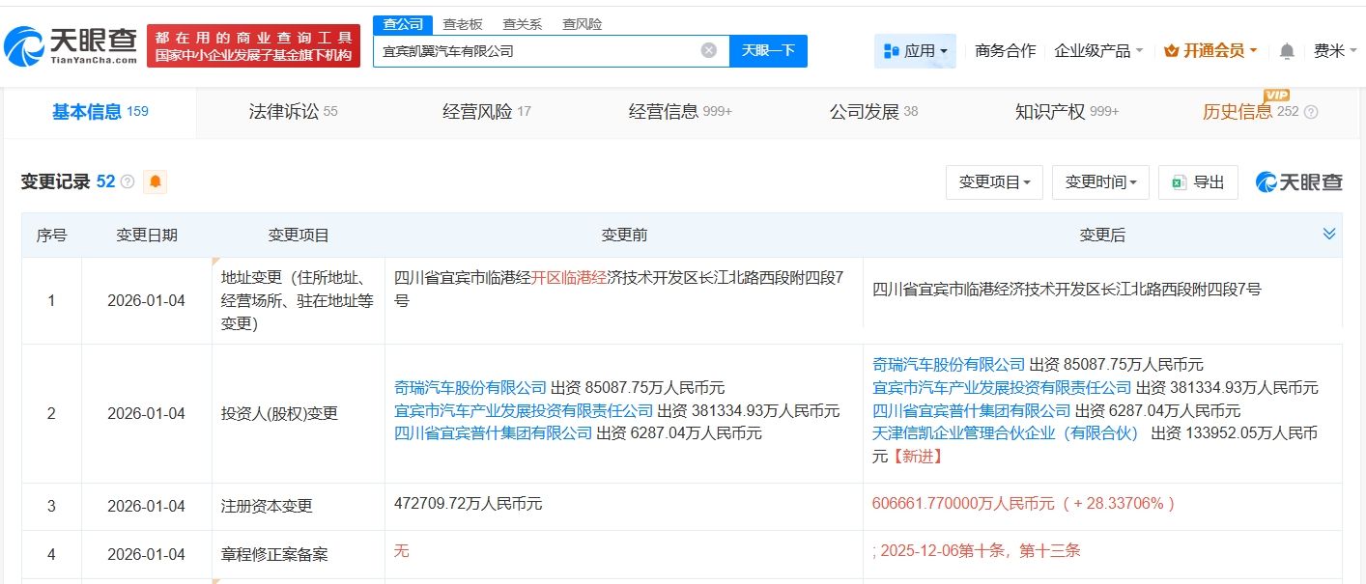Image resolution: width=1366 pixels, height=584 pixels.
Task: Export records with the 导出 button
Action: click(x=1198, y=181)
